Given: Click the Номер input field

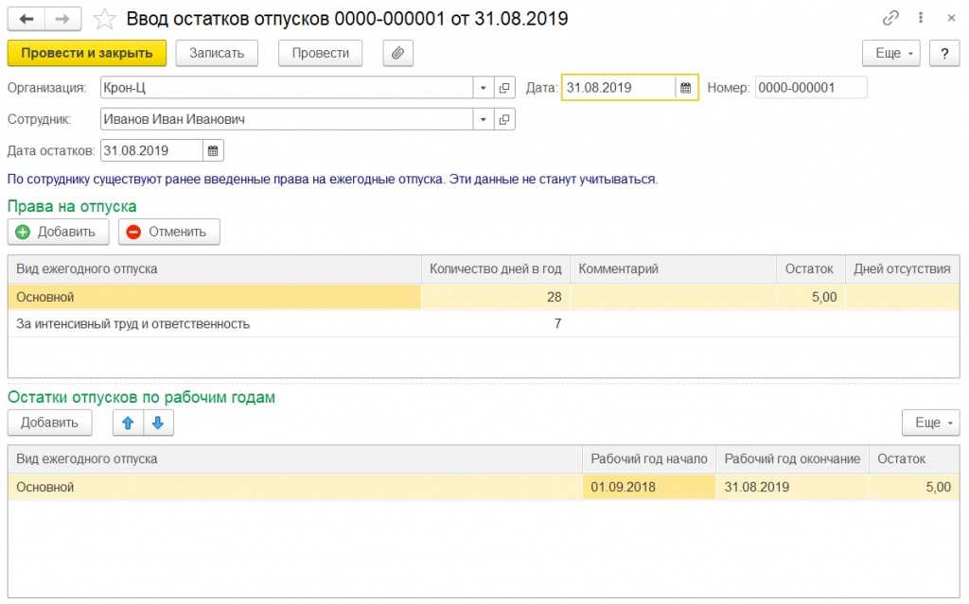Looking at the screenshot, I should point(810,88).
